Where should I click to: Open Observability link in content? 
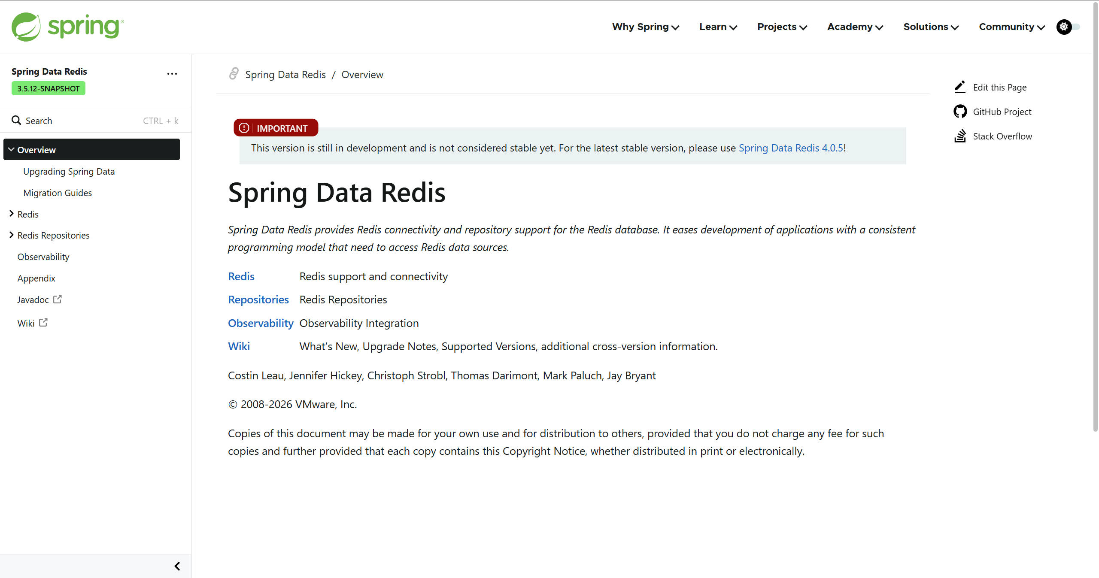(261, 323)
